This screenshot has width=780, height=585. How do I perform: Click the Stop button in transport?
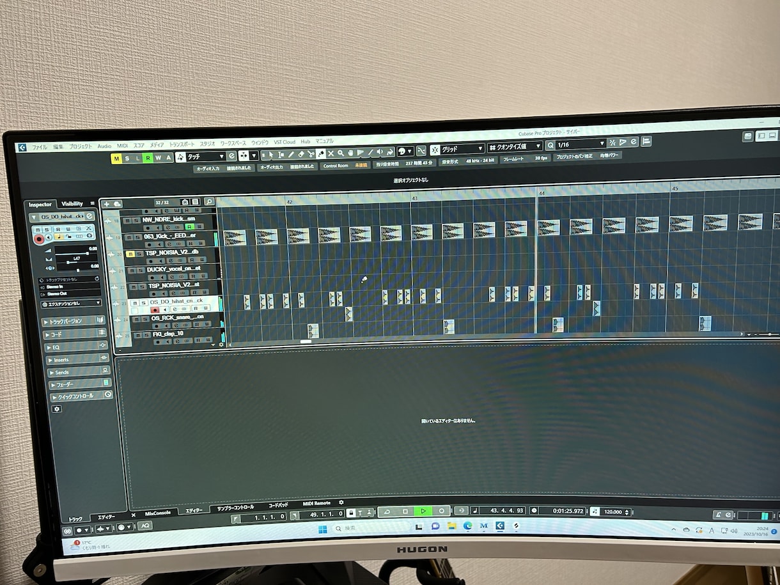pyautogui.click(x=405, y=511)
